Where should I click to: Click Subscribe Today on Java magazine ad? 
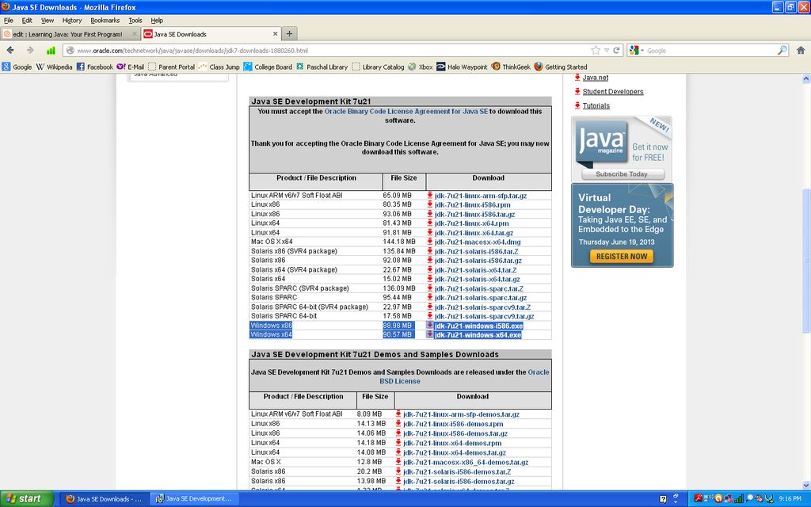tap(623, 174)
